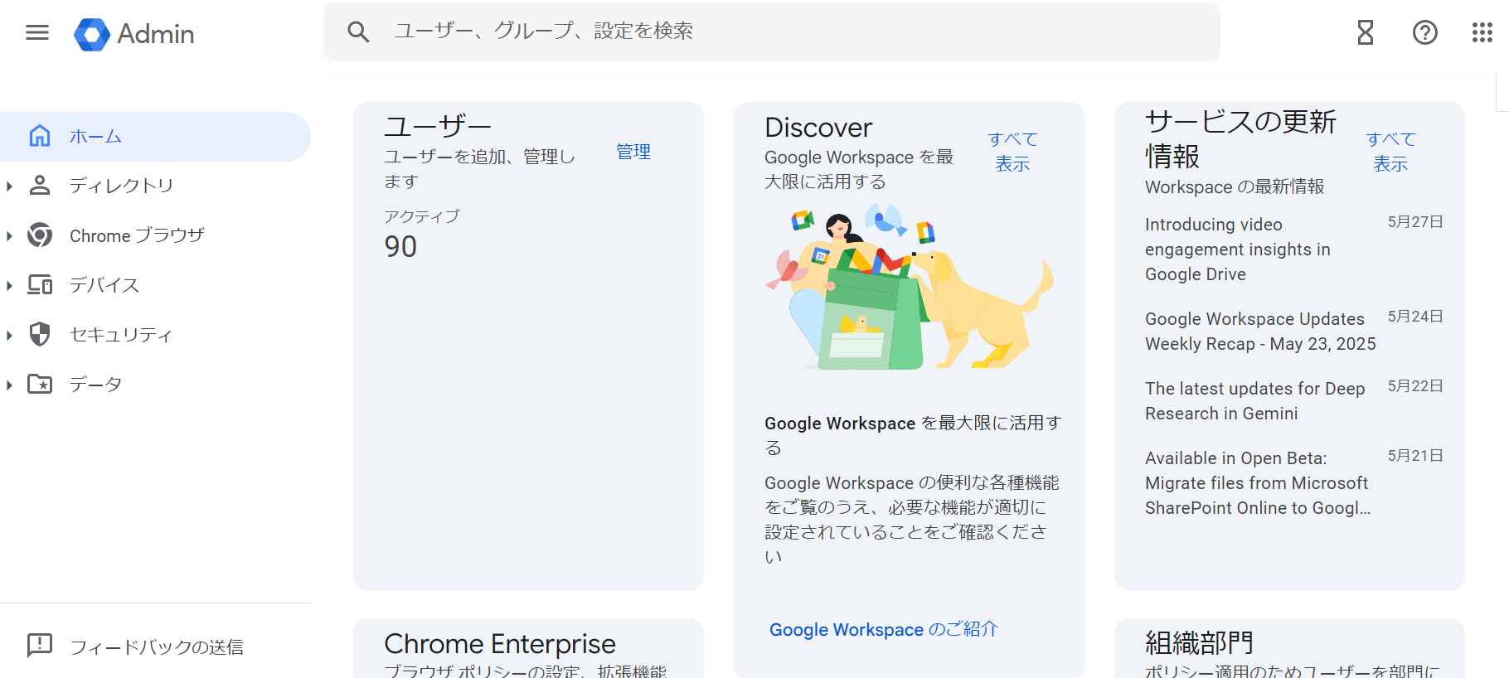The image size is (1509, 678).
Task: Click the active users count 90
Action: [400, 246]
